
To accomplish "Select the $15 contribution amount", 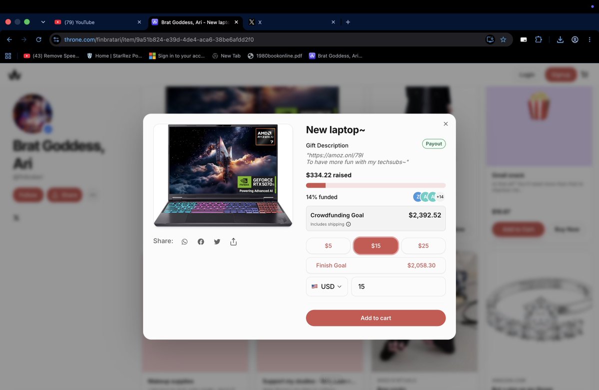I will point(376,246).
